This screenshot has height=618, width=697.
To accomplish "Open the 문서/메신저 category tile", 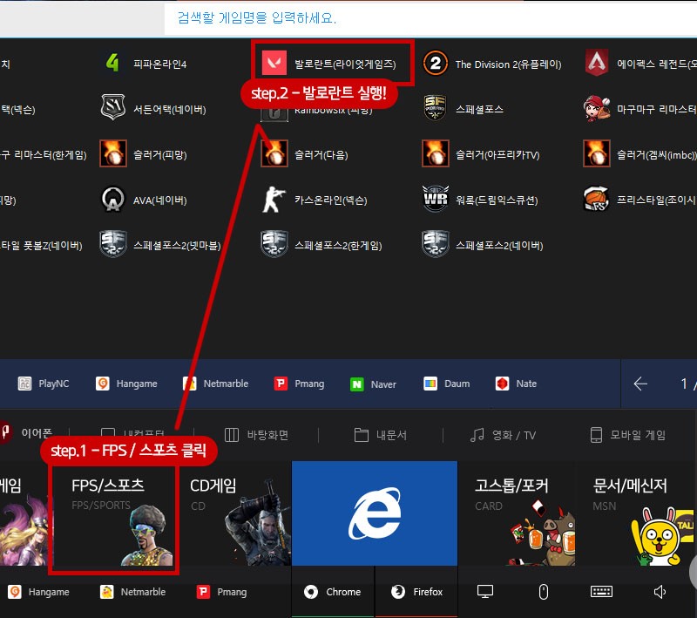I will [637, 513].
